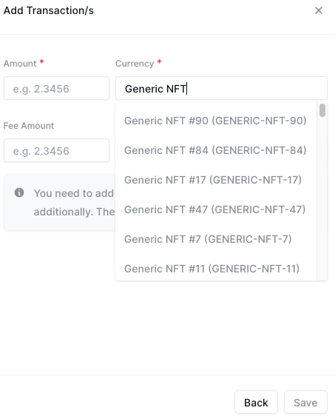Click the Add Transaction/s dialog title

pos(49,10)
